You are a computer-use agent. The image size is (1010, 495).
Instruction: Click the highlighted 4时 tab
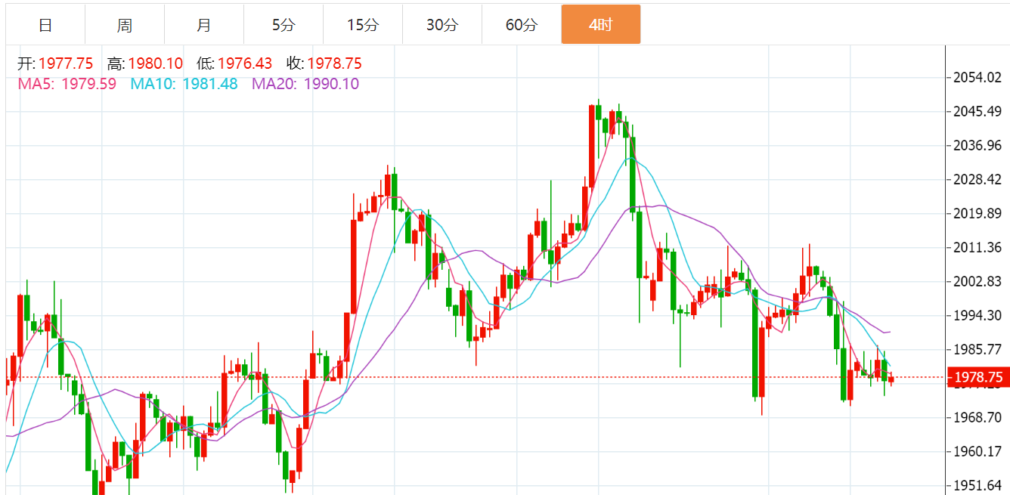(601, 25)
